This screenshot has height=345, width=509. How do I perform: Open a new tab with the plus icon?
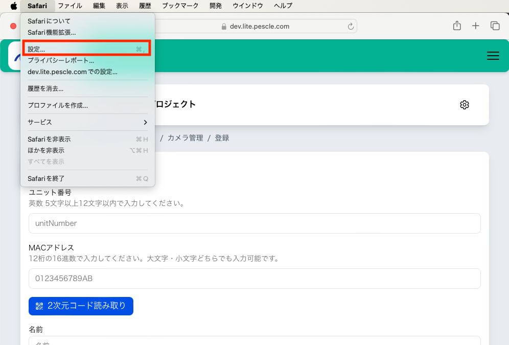pos(475,25)
